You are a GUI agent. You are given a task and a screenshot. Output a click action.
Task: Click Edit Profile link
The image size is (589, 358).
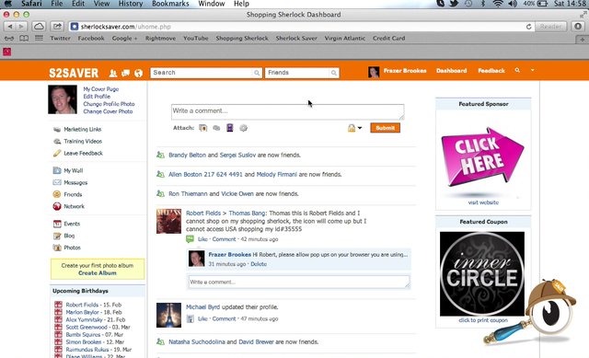tap(97, 97)
